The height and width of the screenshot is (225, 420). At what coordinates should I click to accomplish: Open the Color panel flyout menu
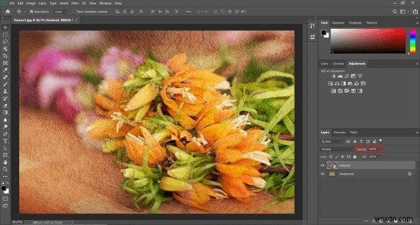(x=417, y=23)
